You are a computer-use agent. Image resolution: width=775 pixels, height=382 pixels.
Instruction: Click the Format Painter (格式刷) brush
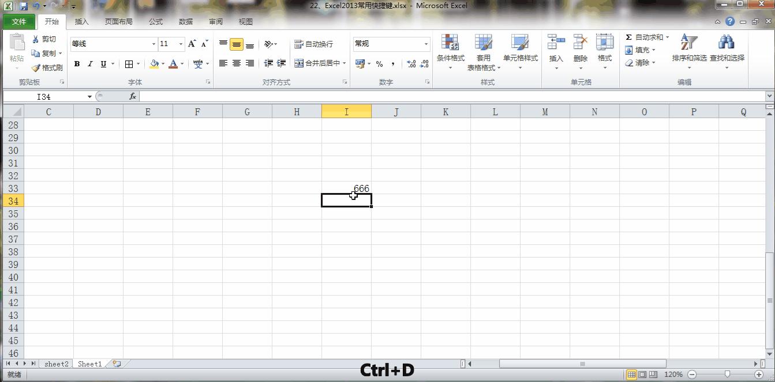47,67
